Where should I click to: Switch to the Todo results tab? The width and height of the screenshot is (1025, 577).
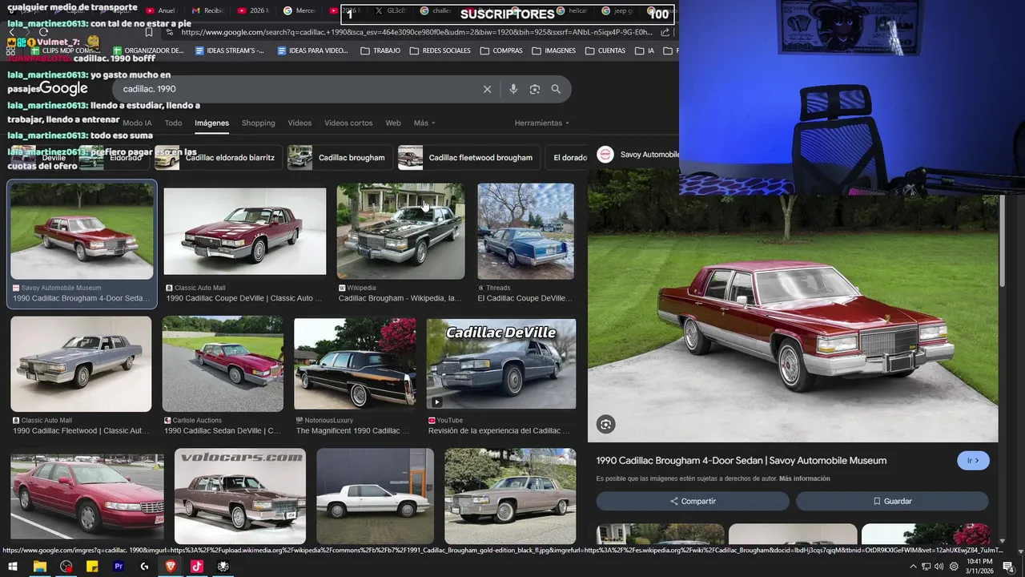173,123
